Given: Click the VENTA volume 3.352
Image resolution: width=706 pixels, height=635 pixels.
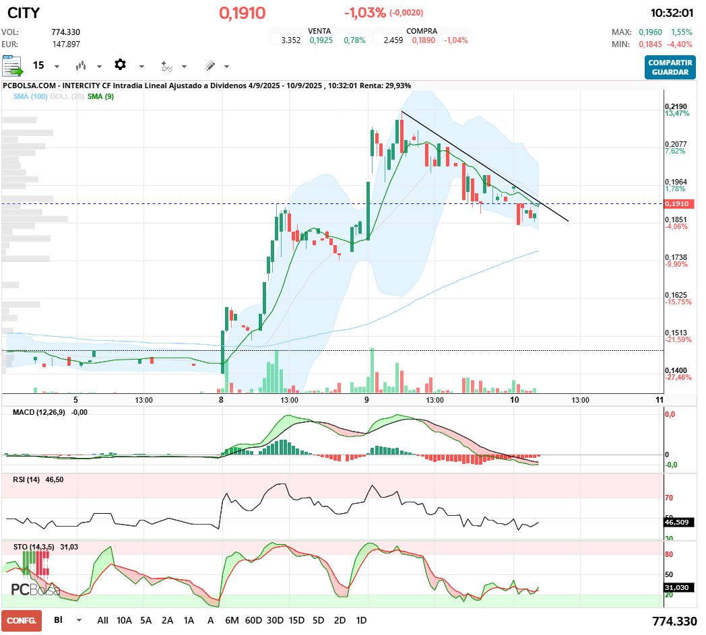Looking at the screenshot, I should 291,40.
